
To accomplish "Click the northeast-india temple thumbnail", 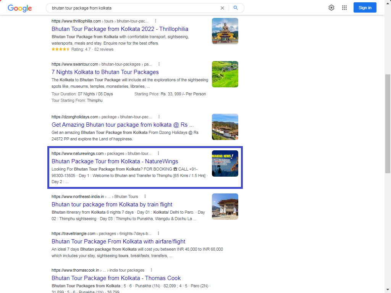I will coord(225,206).
